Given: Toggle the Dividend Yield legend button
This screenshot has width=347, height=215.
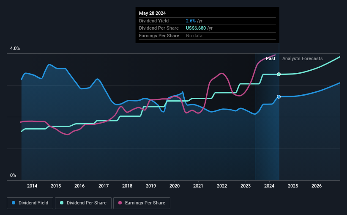Looking at the screenshot, I should pyautogui.click(x=30, y=203).
